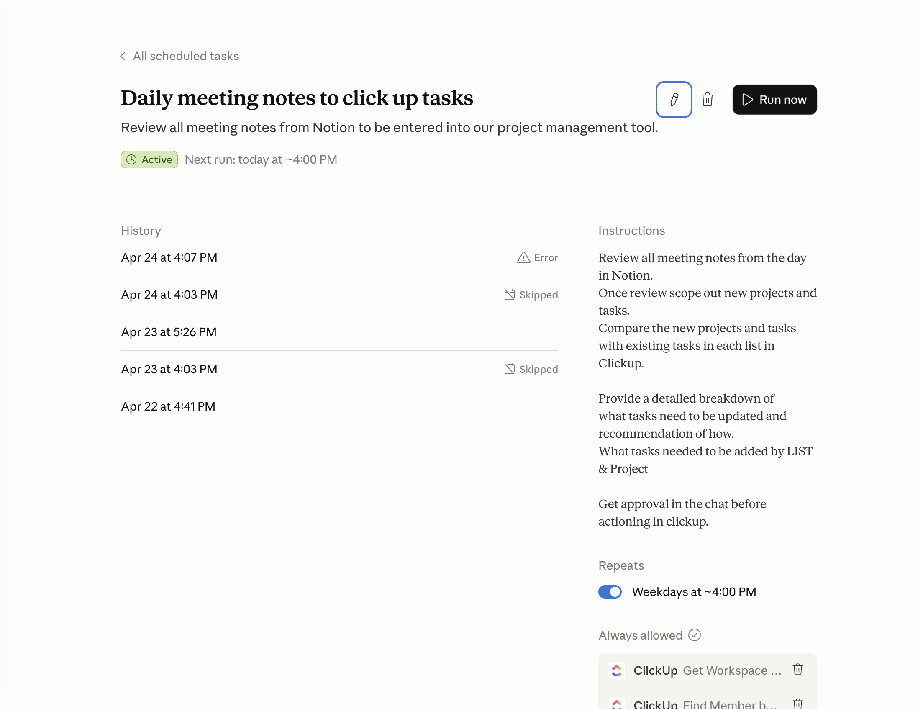The height and width of the screenshot is (709, 923).
Task: Toggle the Weekdays at ~4:00 PM switch
Action: [x=610, y=592]
